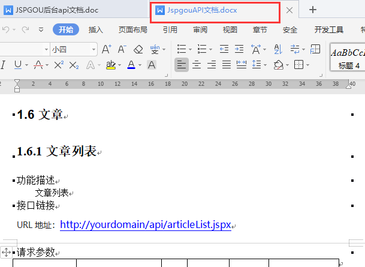Toggle character shading A icon
Image resolution: width=365 pixels, height=267 pixels.
tap(152, 65)
